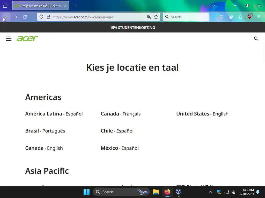The image size is (265, 198).
Task: Choose América Latina - Español
Action: 54,114
